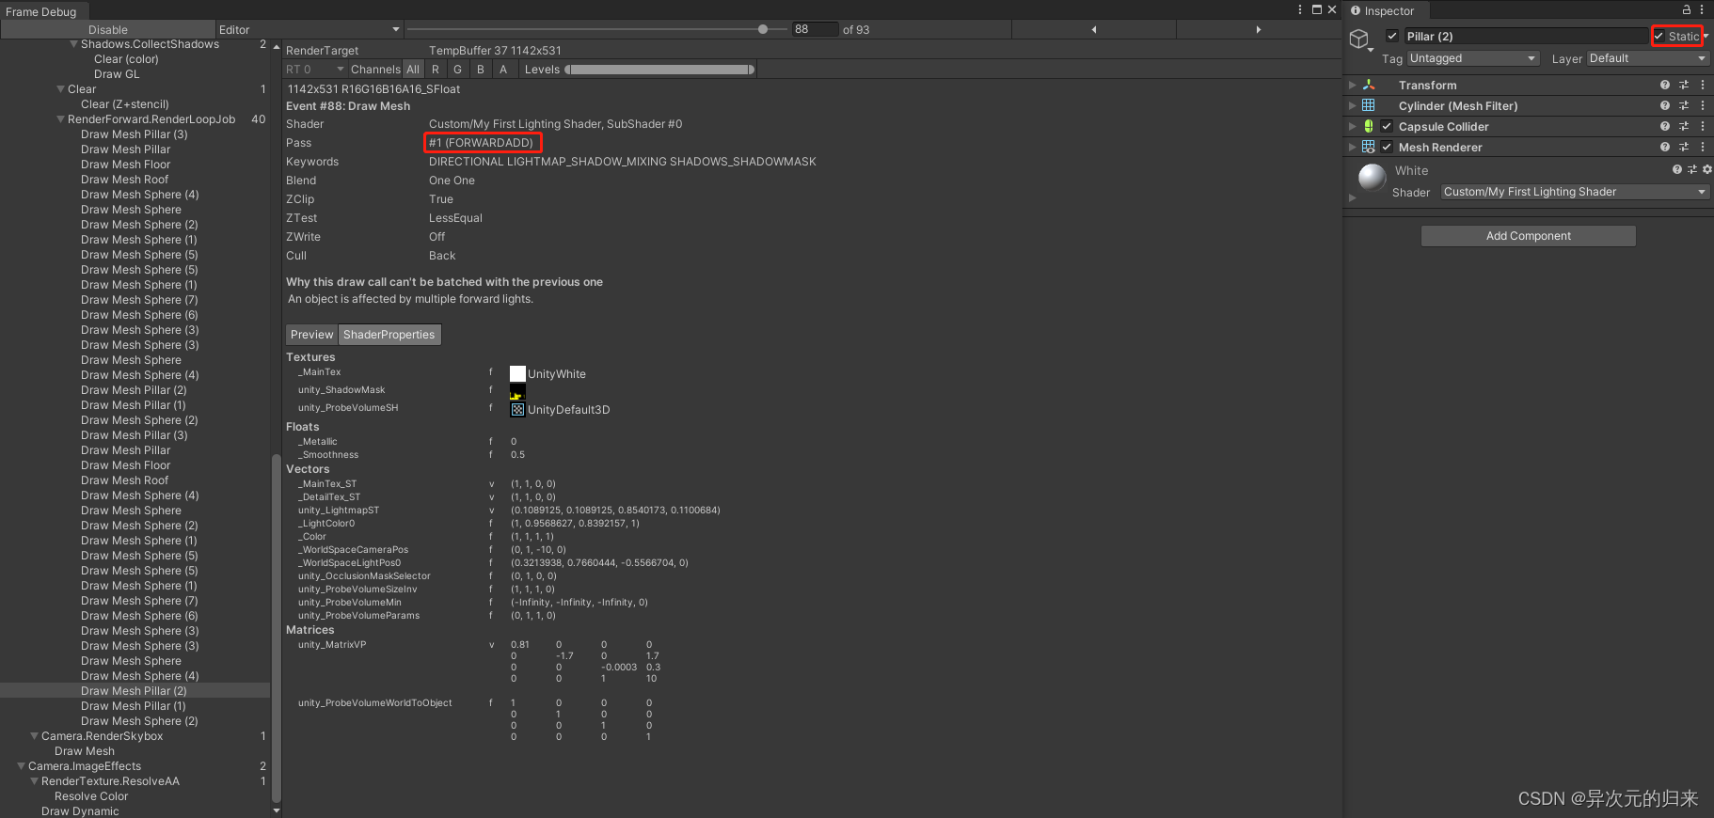The width and height of the screenshot is (1714, 818).
Task: Switch to the Preview tab
Action: 311,335
